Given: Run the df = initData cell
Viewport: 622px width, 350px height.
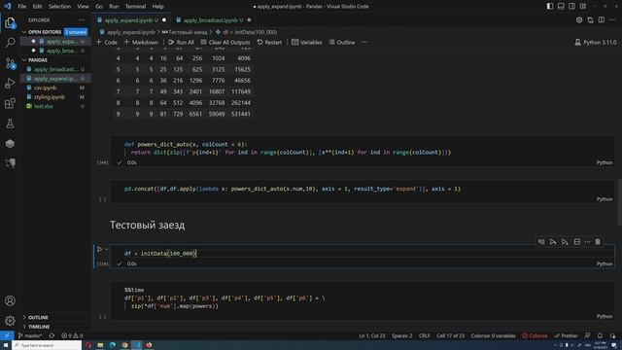Looking at the screenshot, I should point(99,249).
